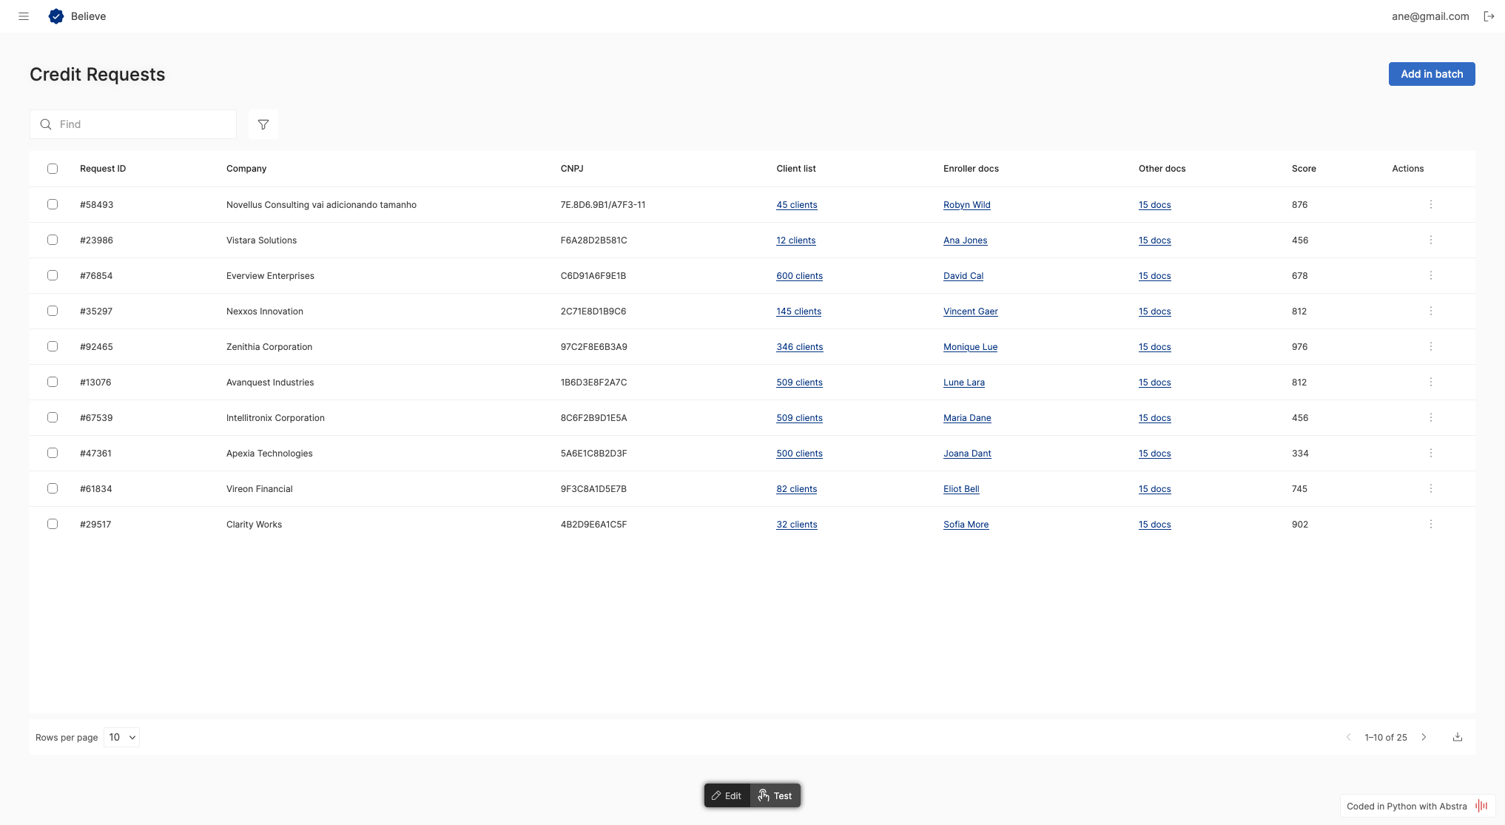Viewport: 1505px width, 825px height.
Task: Open the filter funnel icon
Action: 263,124
